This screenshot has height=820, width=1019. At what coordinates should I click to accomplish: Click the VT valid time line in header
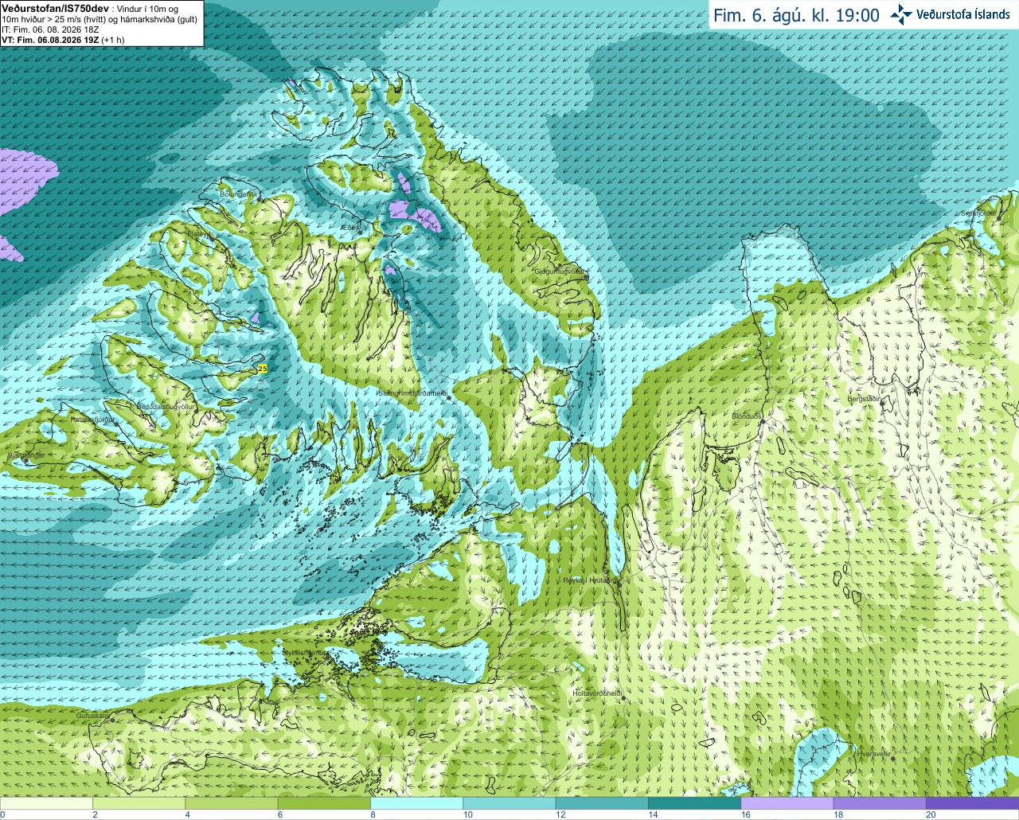63,40
